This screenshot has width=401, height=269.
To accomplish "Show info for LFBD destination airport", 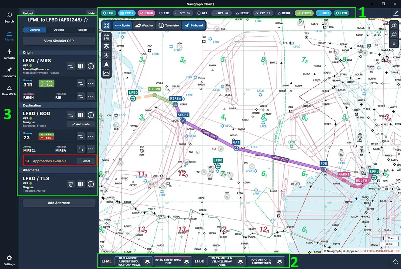I will pyautogui.click(x=91, y=115).
